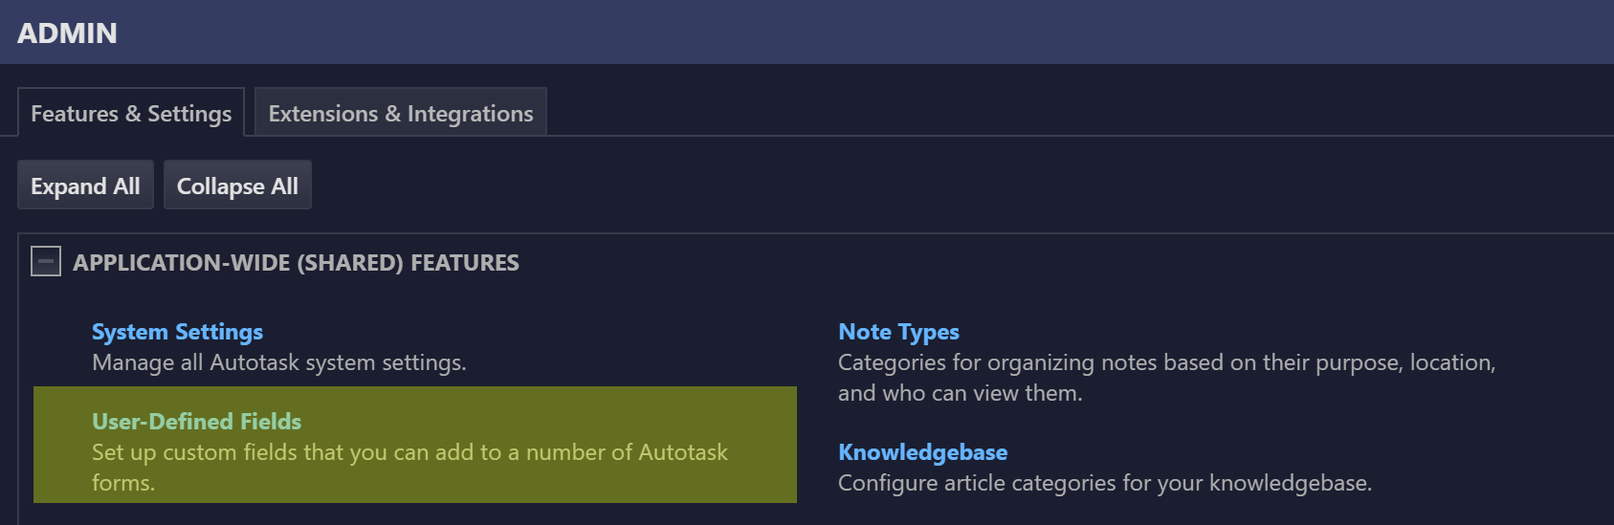Screen dimensions: 1614x525
Task: Switch to the Extensions & Integrations tab
Action: tap(401, 113)
